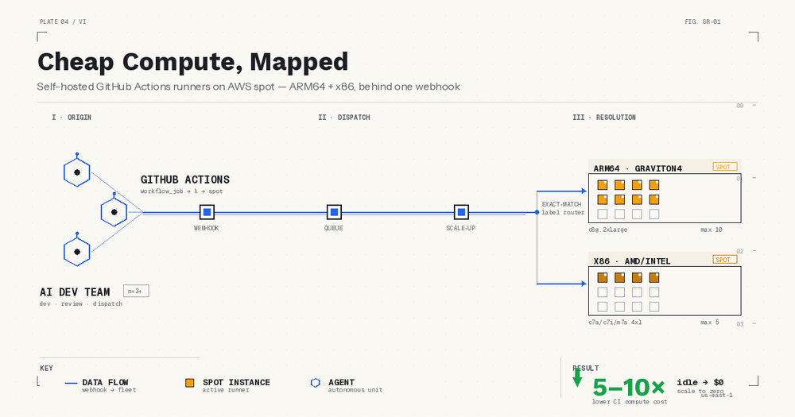Click the autonomous unit caption
795x417 pixels.
(x=355, y=390)
